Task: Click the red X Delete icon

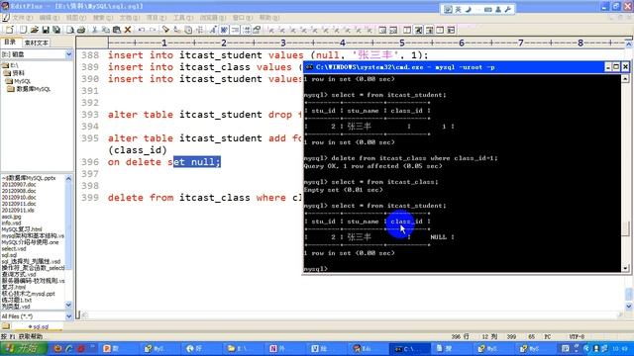Action: coord(128,30)
